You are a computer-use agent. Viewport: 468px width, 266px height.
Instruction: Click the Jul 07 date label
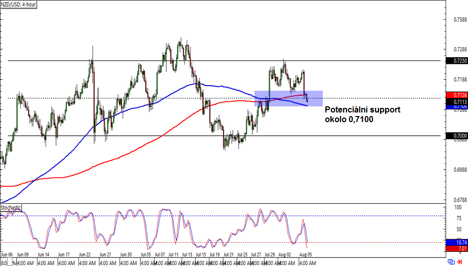click(x=160, y=255)
